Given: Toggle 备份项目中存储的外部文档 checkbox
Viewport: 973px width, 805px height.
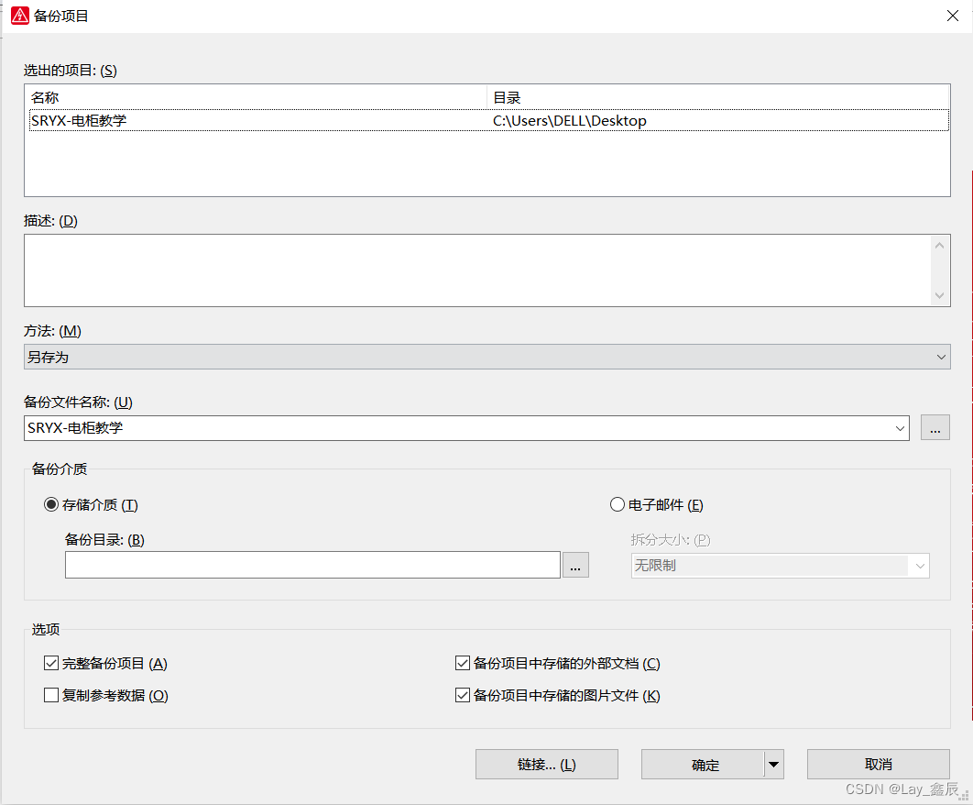Looking at the screenshot, I should (x=463, y=664).
